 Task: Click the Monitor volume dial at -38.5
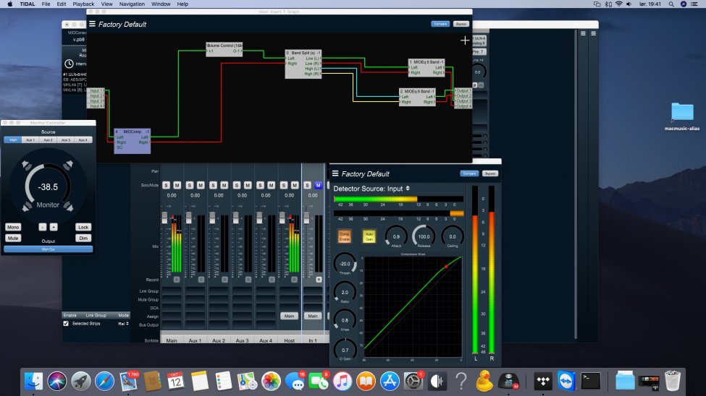[x=49, y=187]
